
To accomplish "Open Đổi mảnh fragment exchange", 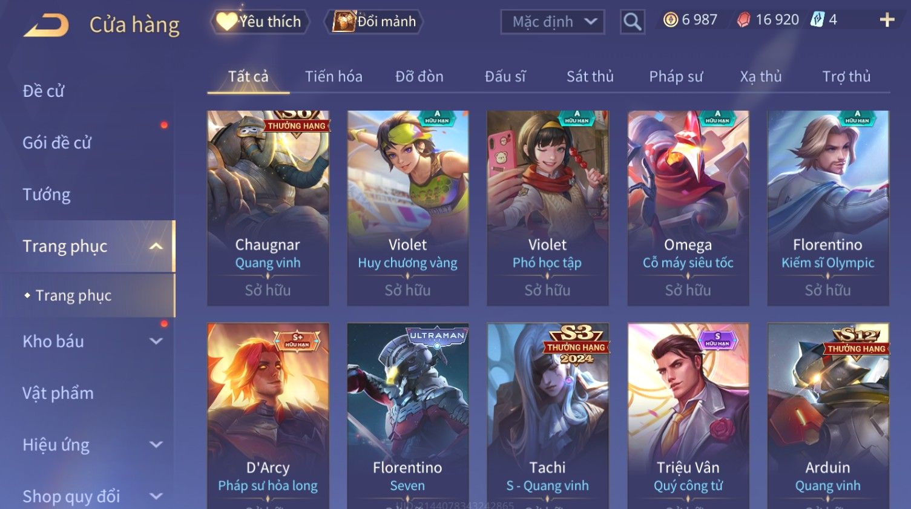I will (x=373, y=22).
